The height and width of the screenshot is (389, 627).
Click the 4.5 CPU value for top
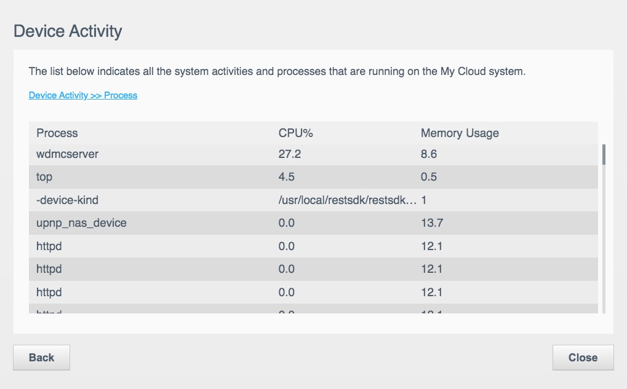287,177
